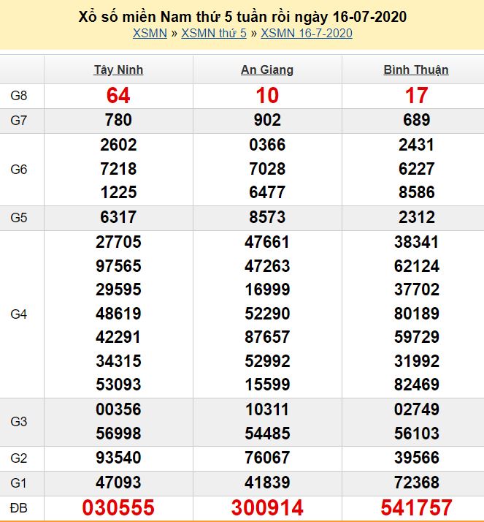Click G4 number 48619
Image resolution: width=484 pixels, height=522 pixels.
[x=119, y=314]
